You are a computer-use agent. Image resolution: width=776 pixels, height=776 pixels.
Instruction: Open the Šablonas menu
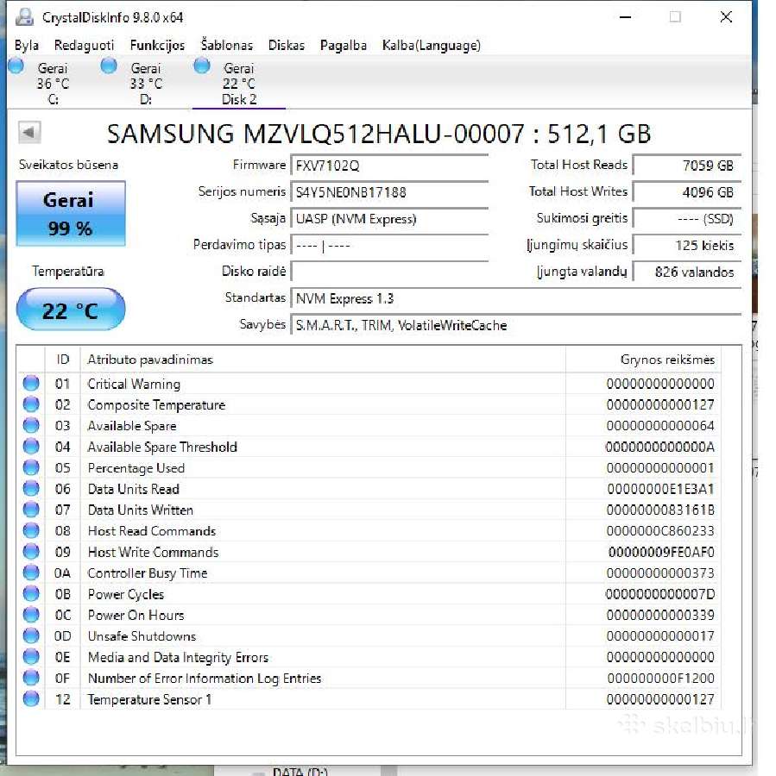tap(227, 45)
